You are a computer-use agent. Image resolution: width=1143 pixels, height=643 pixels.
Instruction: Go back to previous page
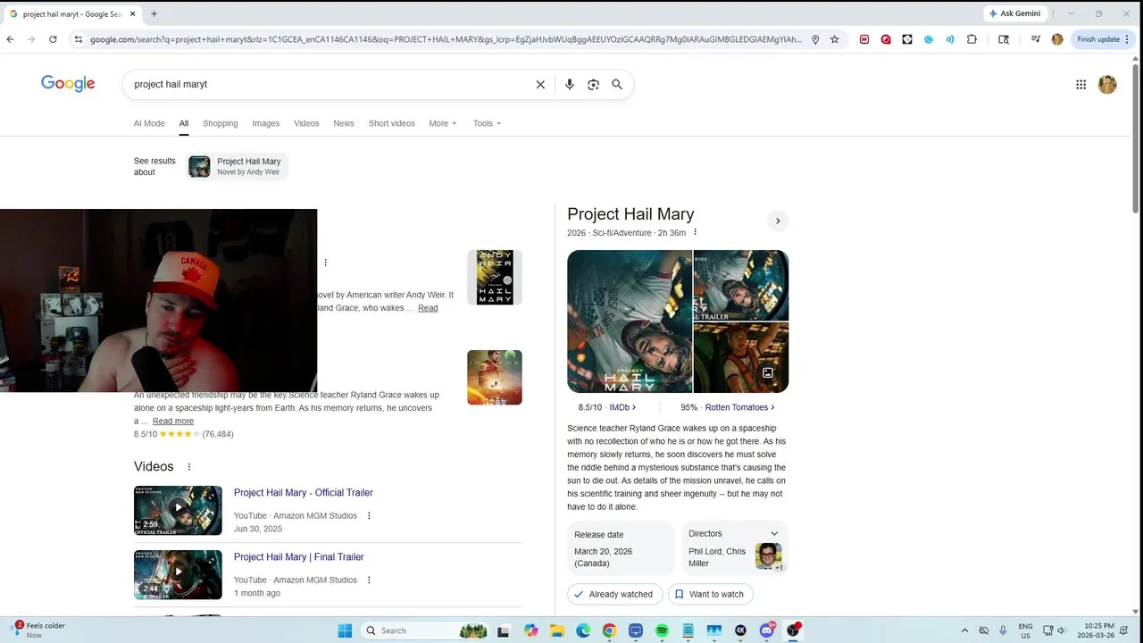(10, 39)
